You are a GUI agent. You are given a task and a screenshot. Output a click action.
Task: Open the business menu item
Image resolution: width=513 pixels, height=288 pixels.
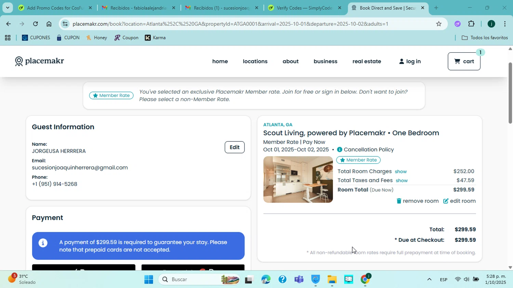(x=325, y=61)
